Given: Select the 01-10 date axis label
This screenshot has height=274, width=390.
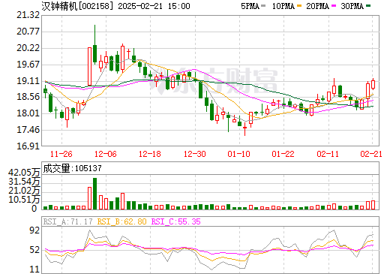Looking at the screenshot, I should [x=239, y=154].
